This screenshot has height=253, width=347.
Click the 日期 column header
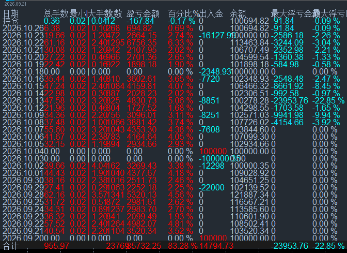tap(11, 14)
